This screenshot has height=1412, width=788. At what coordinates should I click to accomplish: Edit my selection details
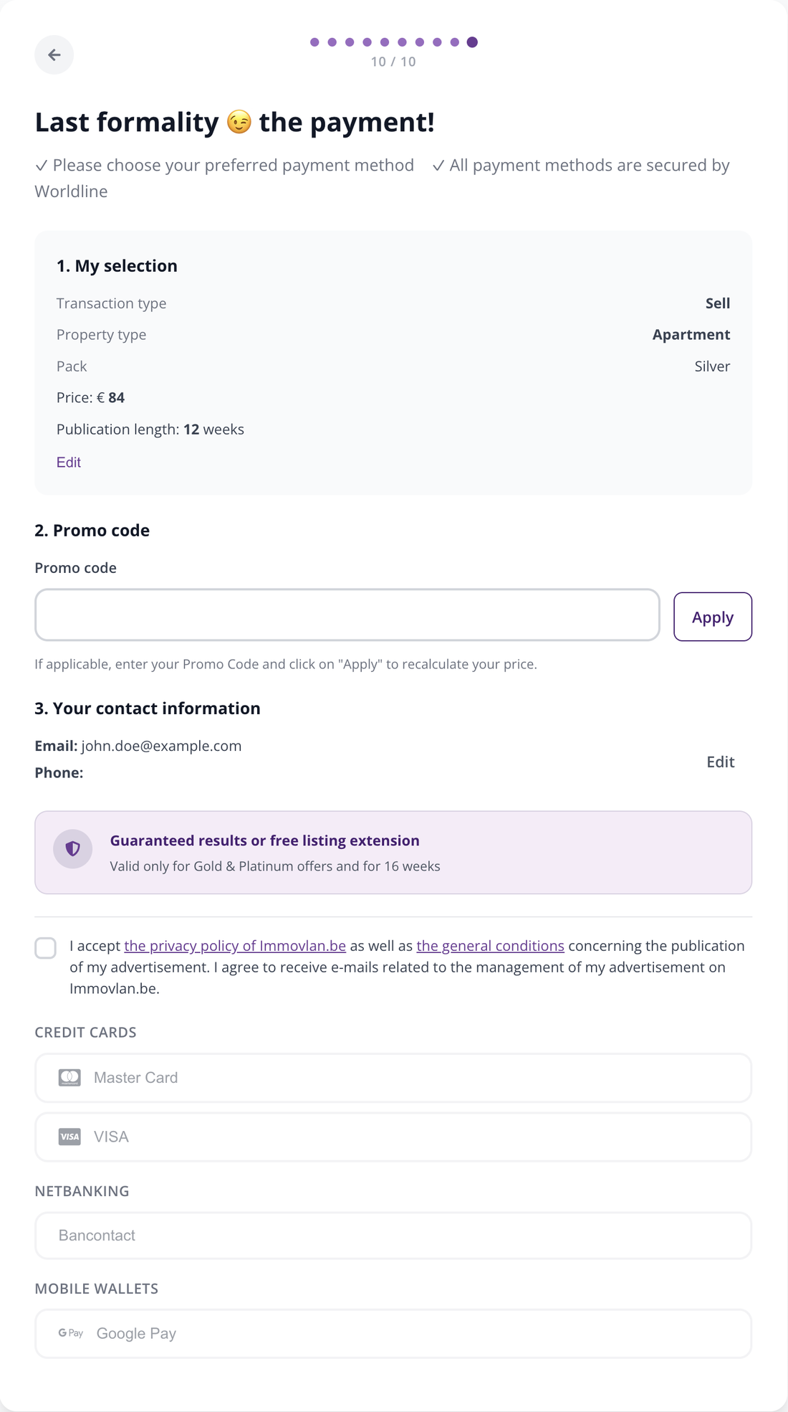[x=69, y=463]
